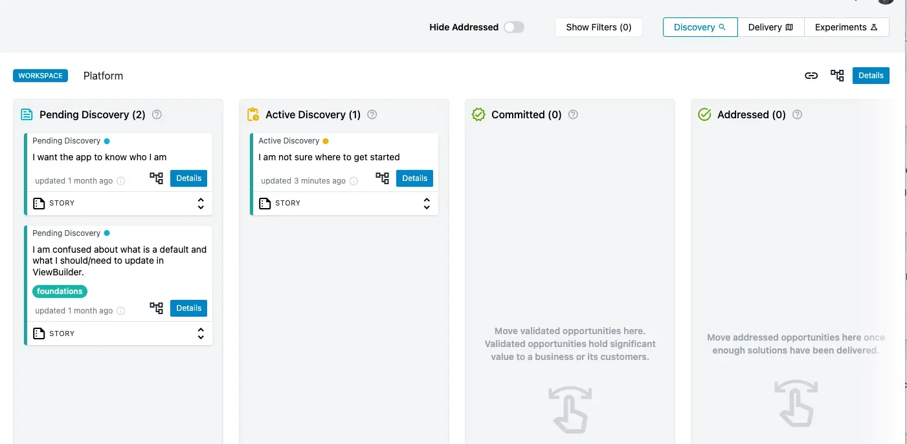Open tree view on the "I want the app to know who I am" card
Viewport: 907px width, 444px height.
click(156, 178)
